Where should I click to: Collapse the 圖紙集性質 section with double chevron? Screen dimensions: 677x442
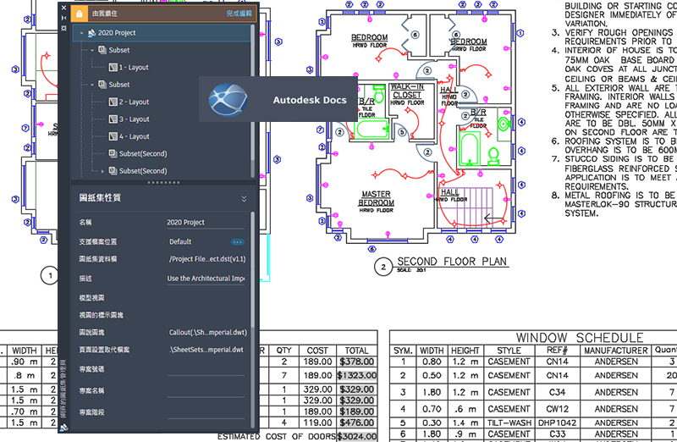click(244, 199)
